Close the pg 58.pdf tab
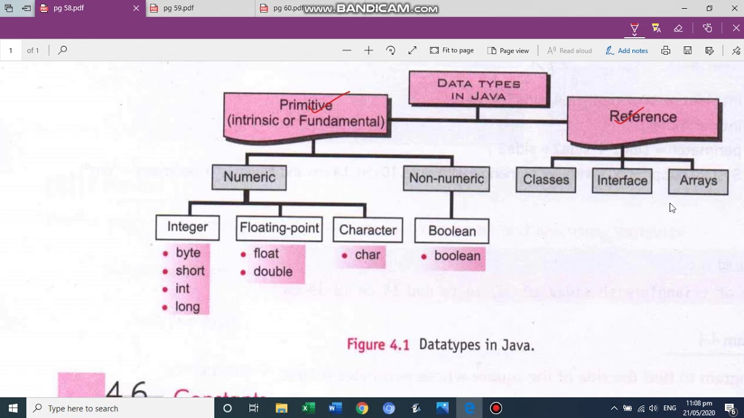The image size is (744, 418). [136, 8]
